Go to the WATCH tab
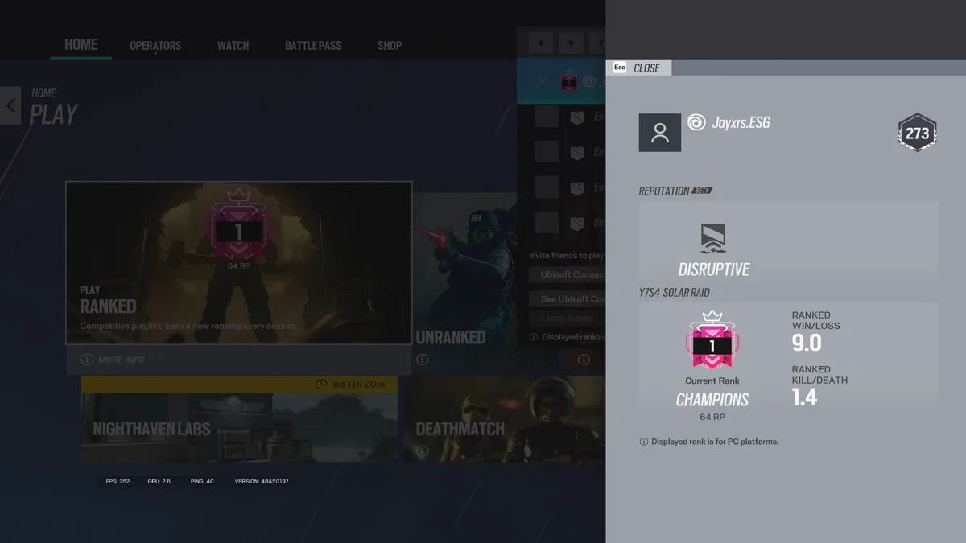Image resolution: width=966 pixels, height=543 pixels. coord(233,46)
